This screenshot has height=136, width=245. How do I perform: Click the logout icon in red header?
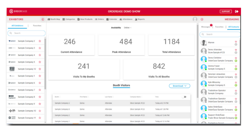click(x=237, y=11)
